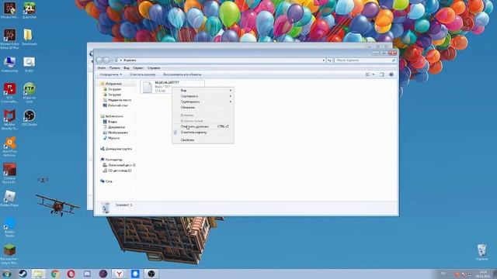Open the address bar history dropdown arrow
497x279 pixels.
324,60
